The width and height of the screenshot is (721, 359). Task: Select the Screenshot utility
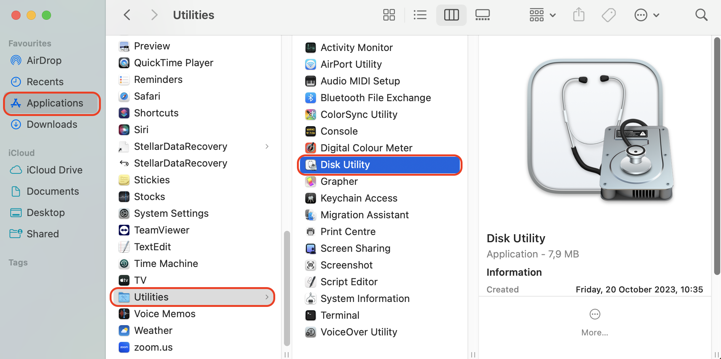346,265
